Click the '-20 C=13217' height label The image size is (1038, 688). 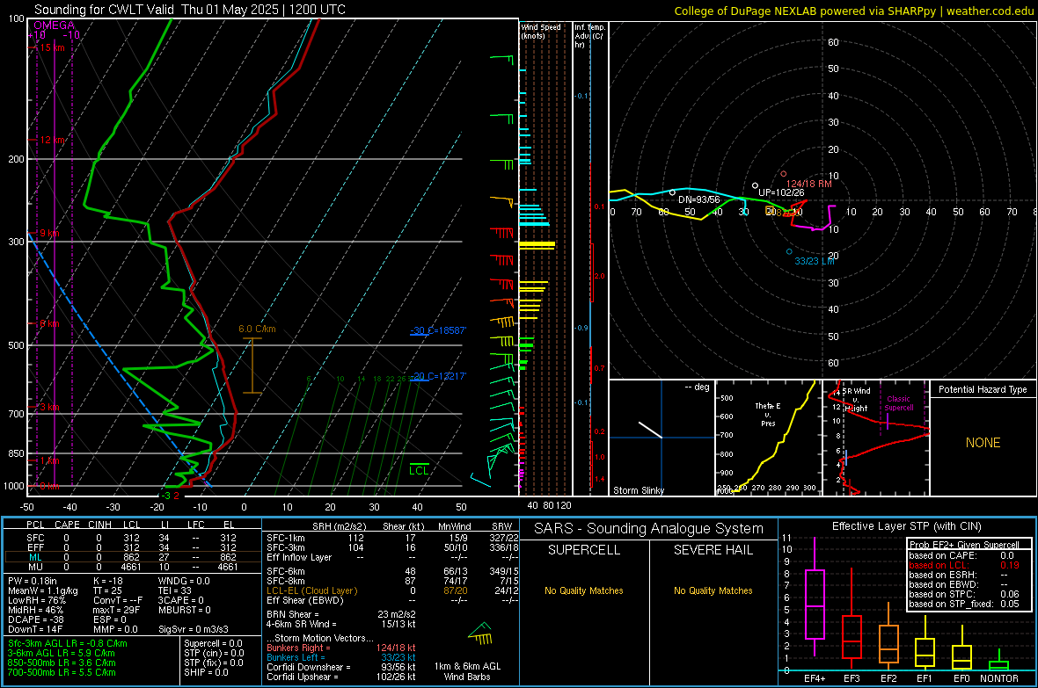(x=438, y=376)
